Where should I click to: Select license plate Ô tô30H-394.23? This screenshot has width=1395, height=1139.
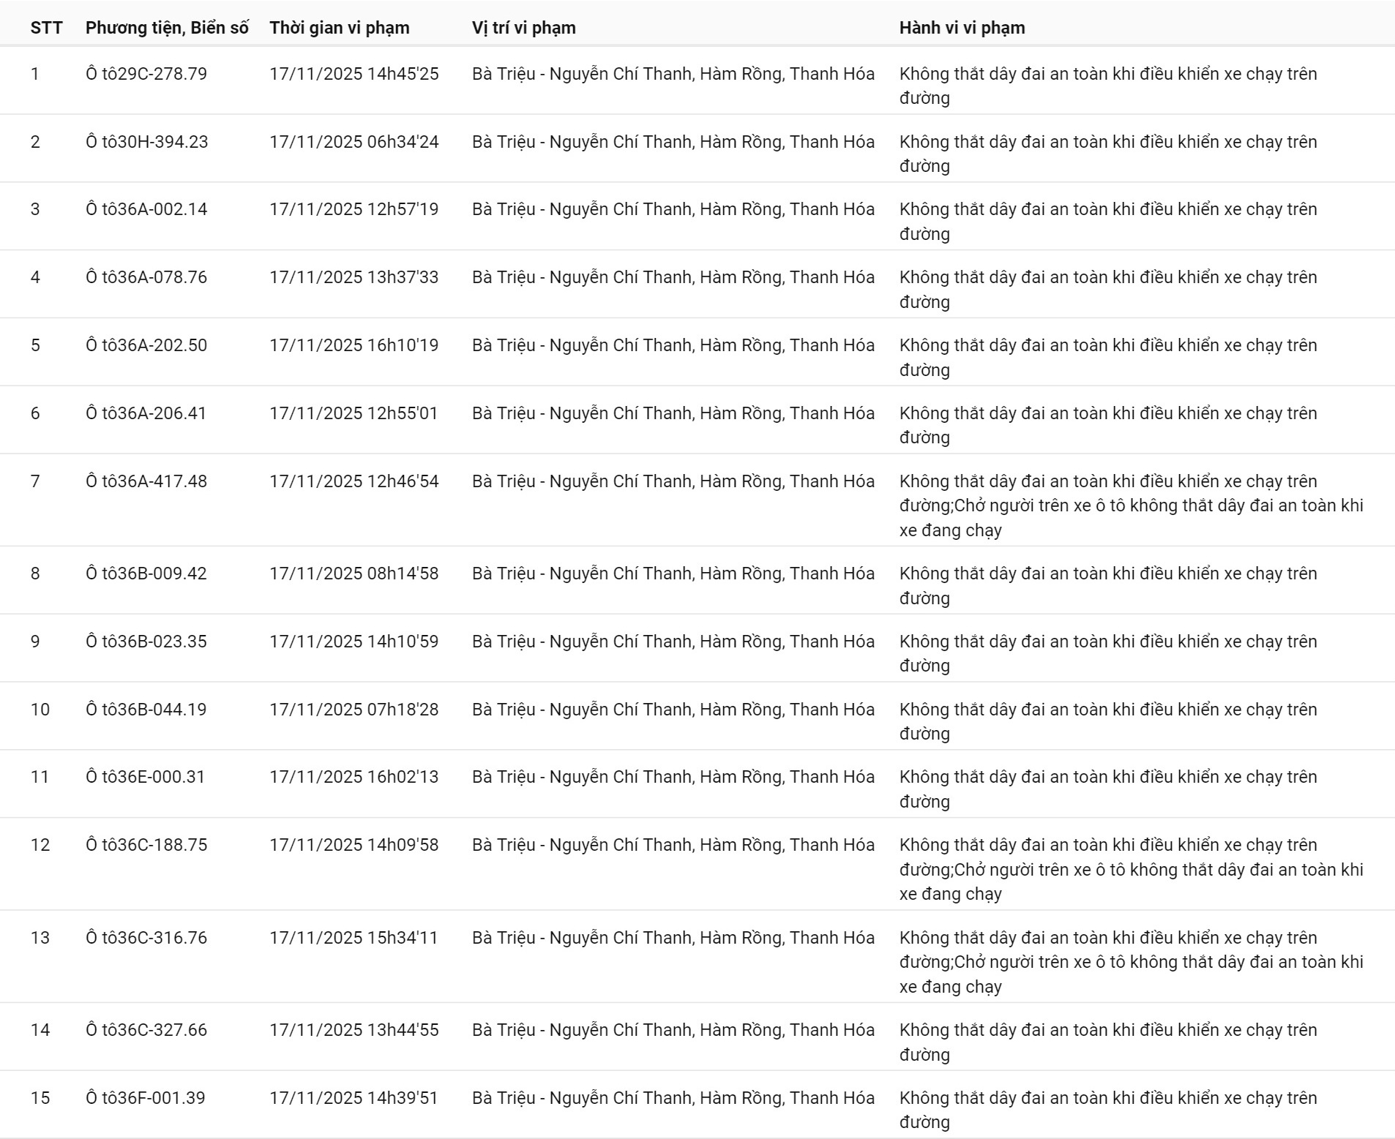146,142
